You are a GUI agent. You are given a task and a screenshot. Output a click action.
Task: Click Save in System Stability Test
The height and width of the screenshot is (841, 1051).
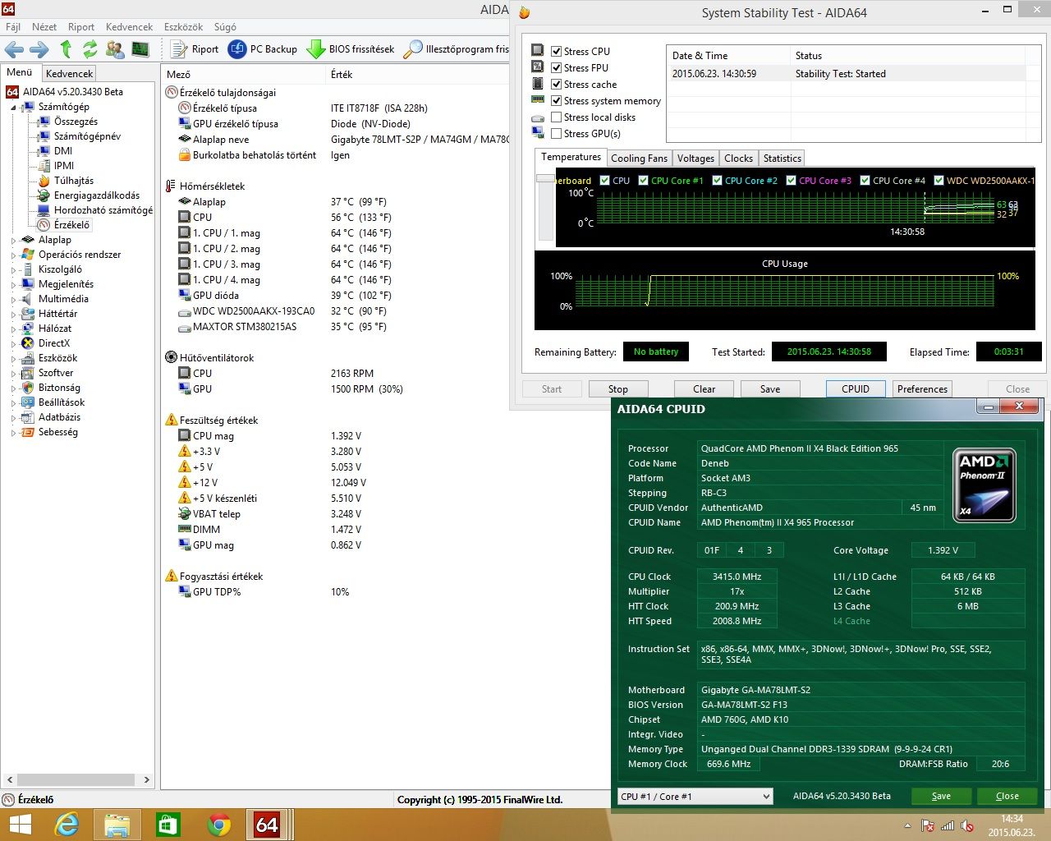point(770,389)
